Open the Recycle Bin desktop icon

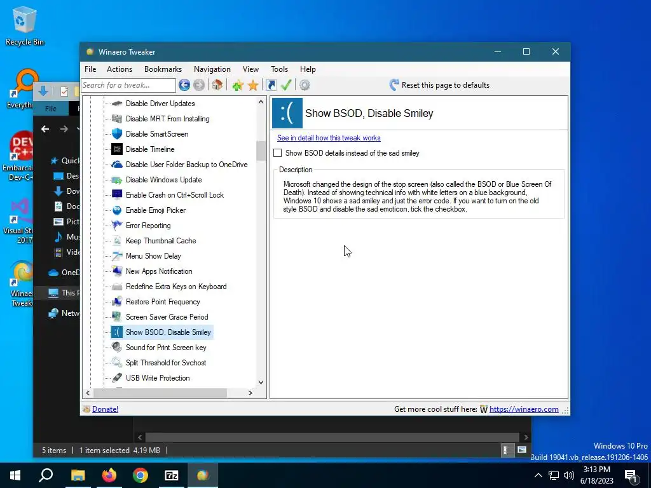pos(24,25)
